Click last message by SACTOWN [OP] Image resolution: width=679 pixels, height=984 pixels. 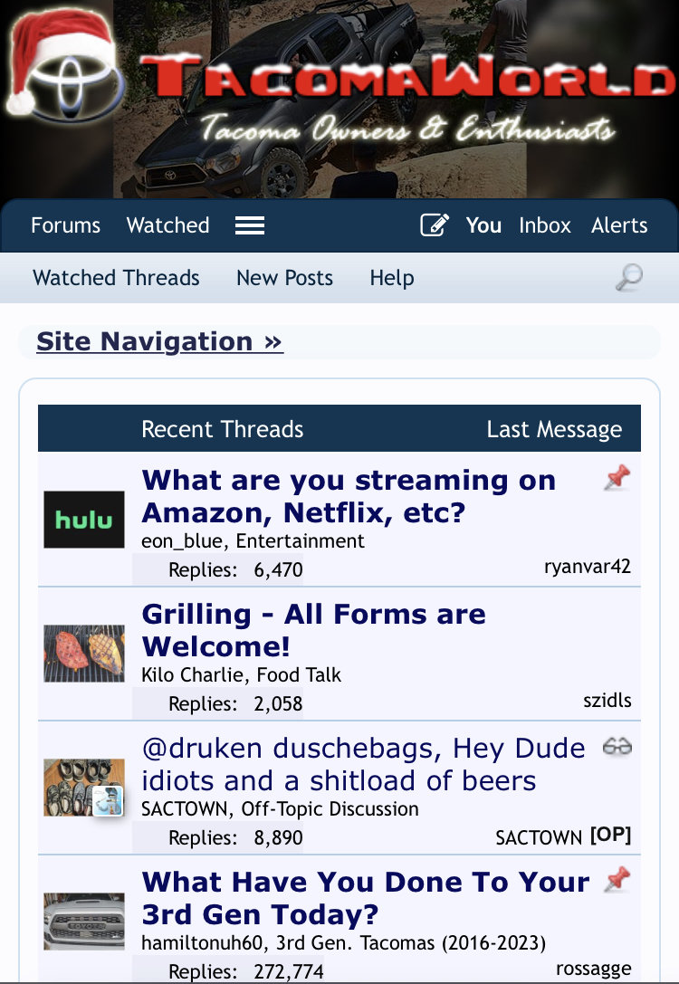point(563,836)
